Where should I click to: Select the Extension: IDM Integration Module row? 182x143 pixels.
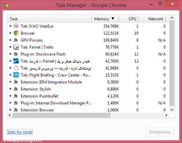[x=88, y=82]
